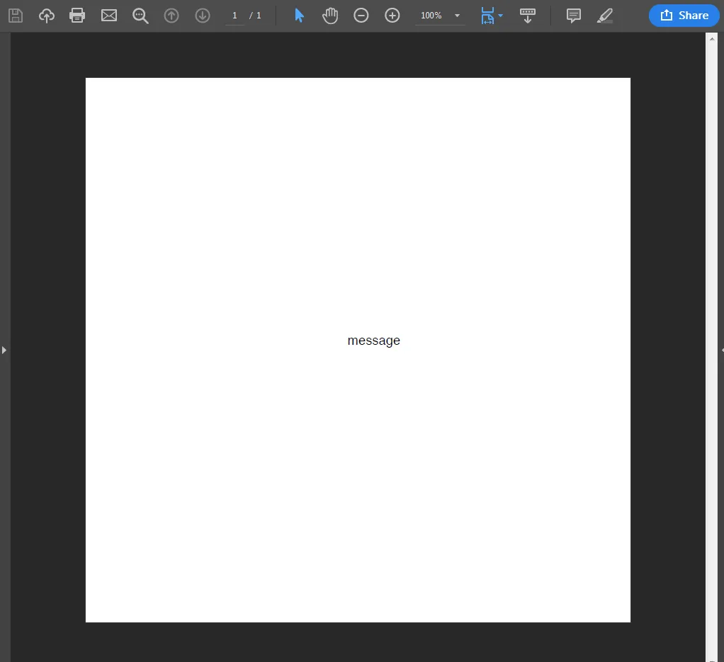This screenshot has height=662, width=724.
Task: Click the word 'message' on page
Action: 373,341
